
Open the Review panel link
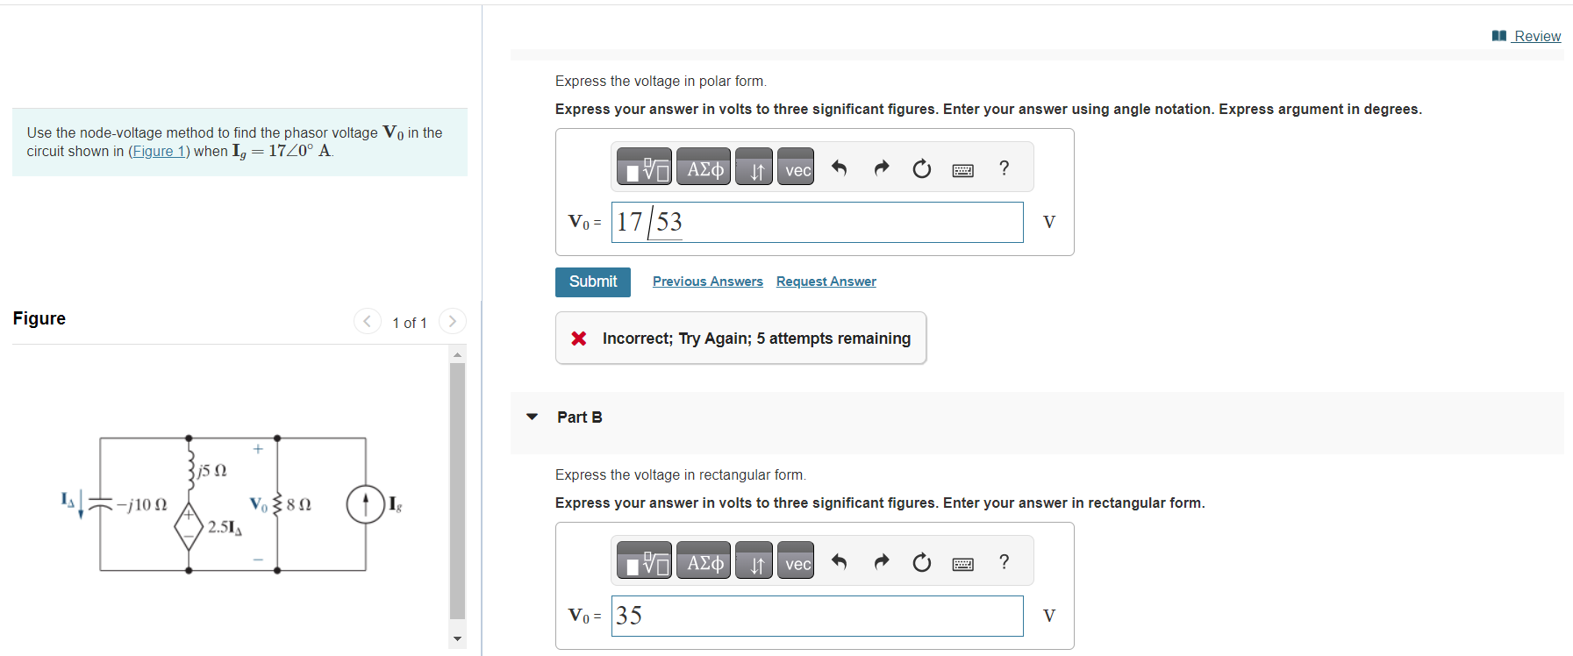[1534, 36]
